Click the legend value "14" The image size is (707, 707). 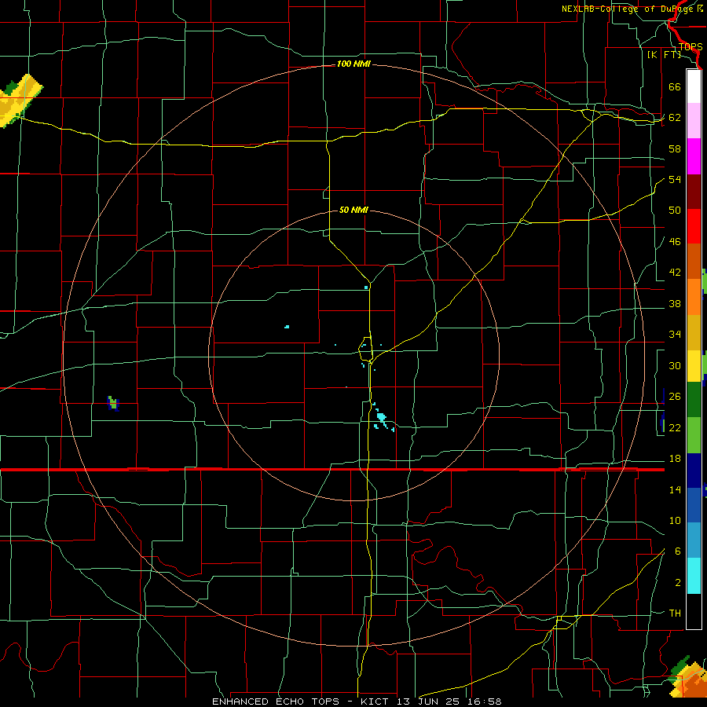tap(675, 490)
